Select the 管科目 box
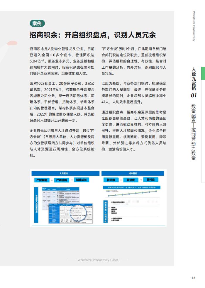The image size is (205, 288). click(x=151, y=179)
